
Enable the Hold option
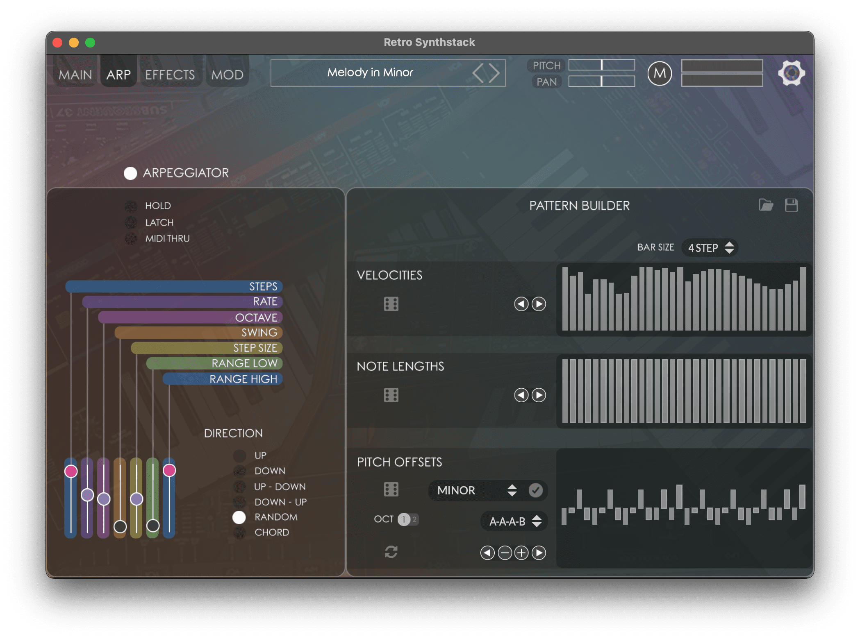131,206
